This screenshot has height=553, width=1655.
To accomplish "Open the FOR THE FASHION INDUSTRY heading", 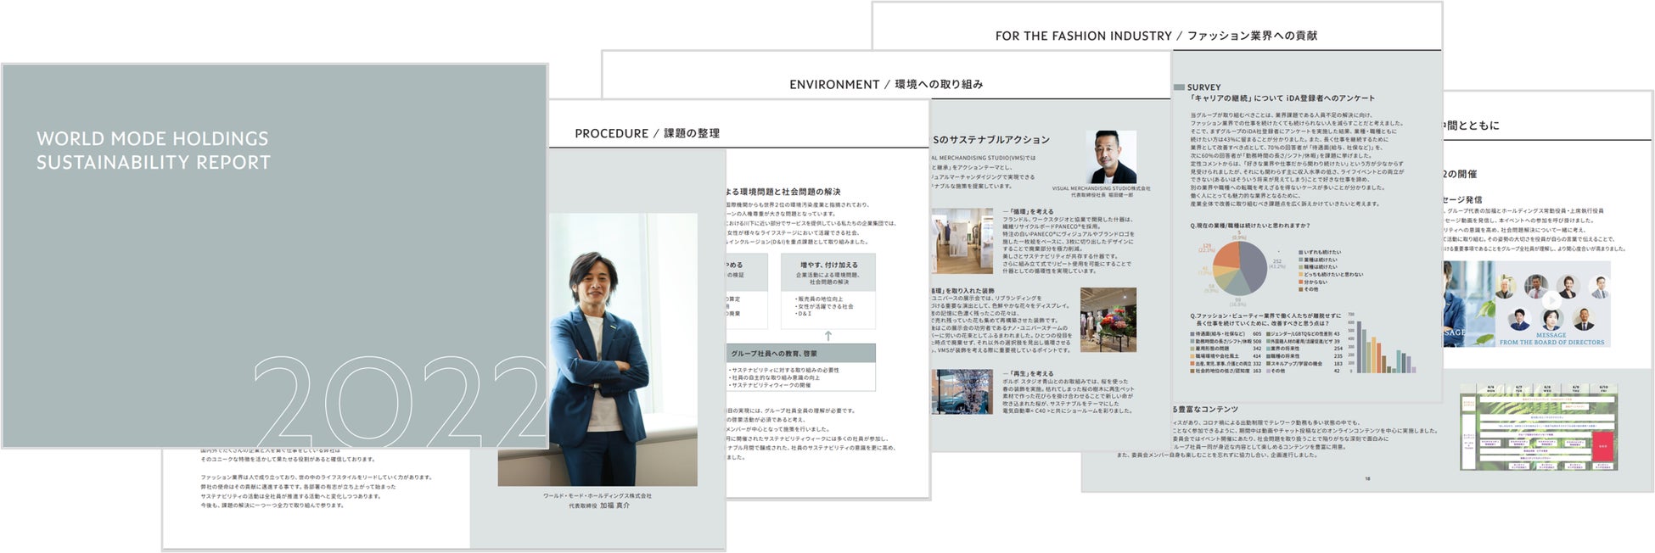I will point(1156,36).
